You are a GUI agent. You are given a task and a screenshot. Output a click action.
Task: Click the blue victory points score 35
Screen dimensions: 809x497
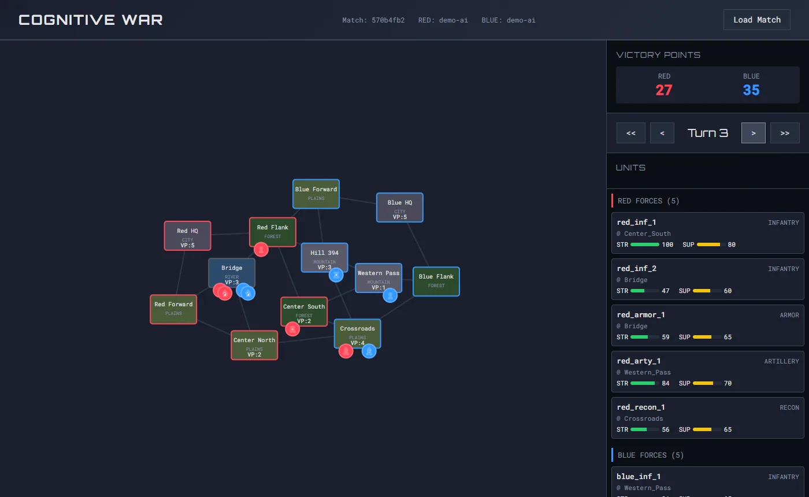click(x=751, y=90)
